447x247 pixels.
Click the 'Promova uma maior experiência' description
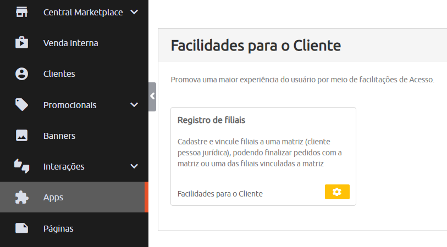(x=302, y=80)
